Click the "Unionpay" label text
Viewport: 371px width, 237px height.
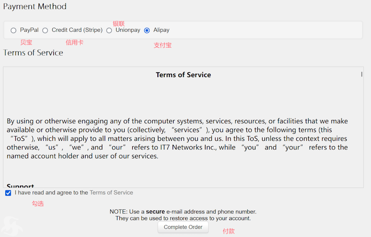128,30
